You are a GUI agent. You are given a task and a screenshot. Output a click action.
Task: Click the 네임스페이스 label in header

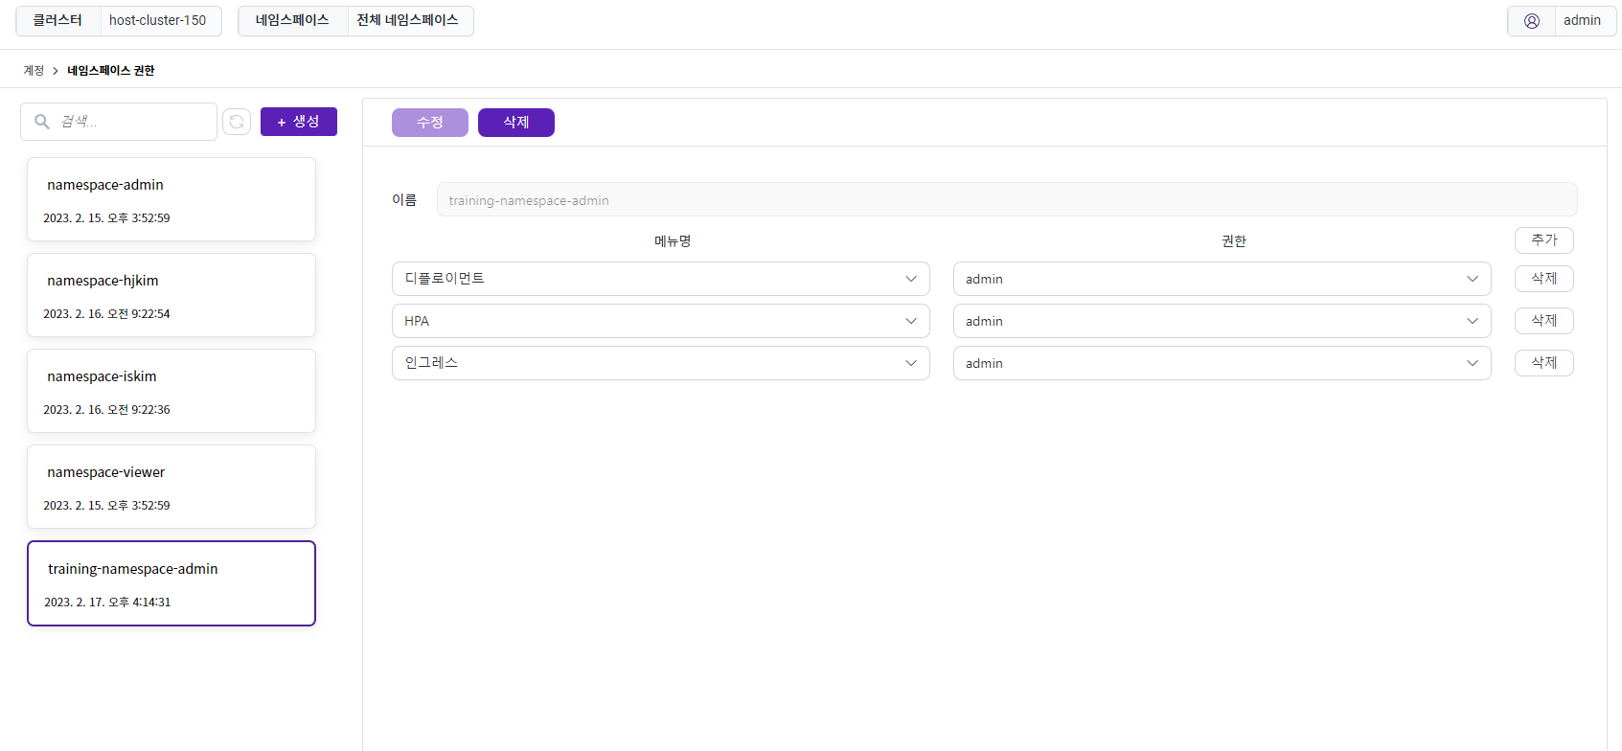pos(292,20)
